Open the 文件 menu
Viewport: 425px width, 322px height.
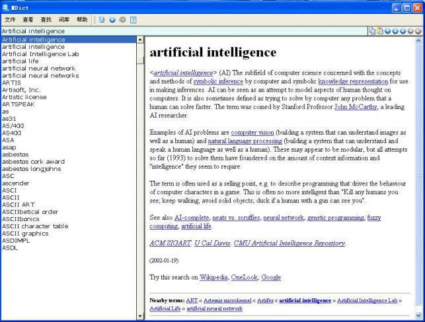(11, 20)
